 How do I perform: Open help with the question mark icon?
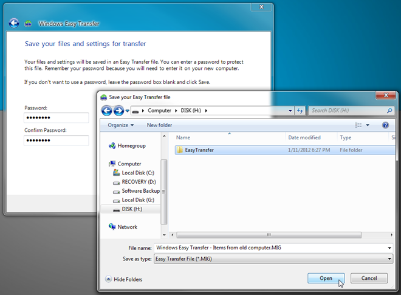385,125
